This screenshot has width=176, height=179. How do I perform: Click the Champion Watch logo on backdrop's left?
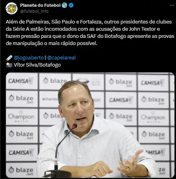click(x=21, y=117)
